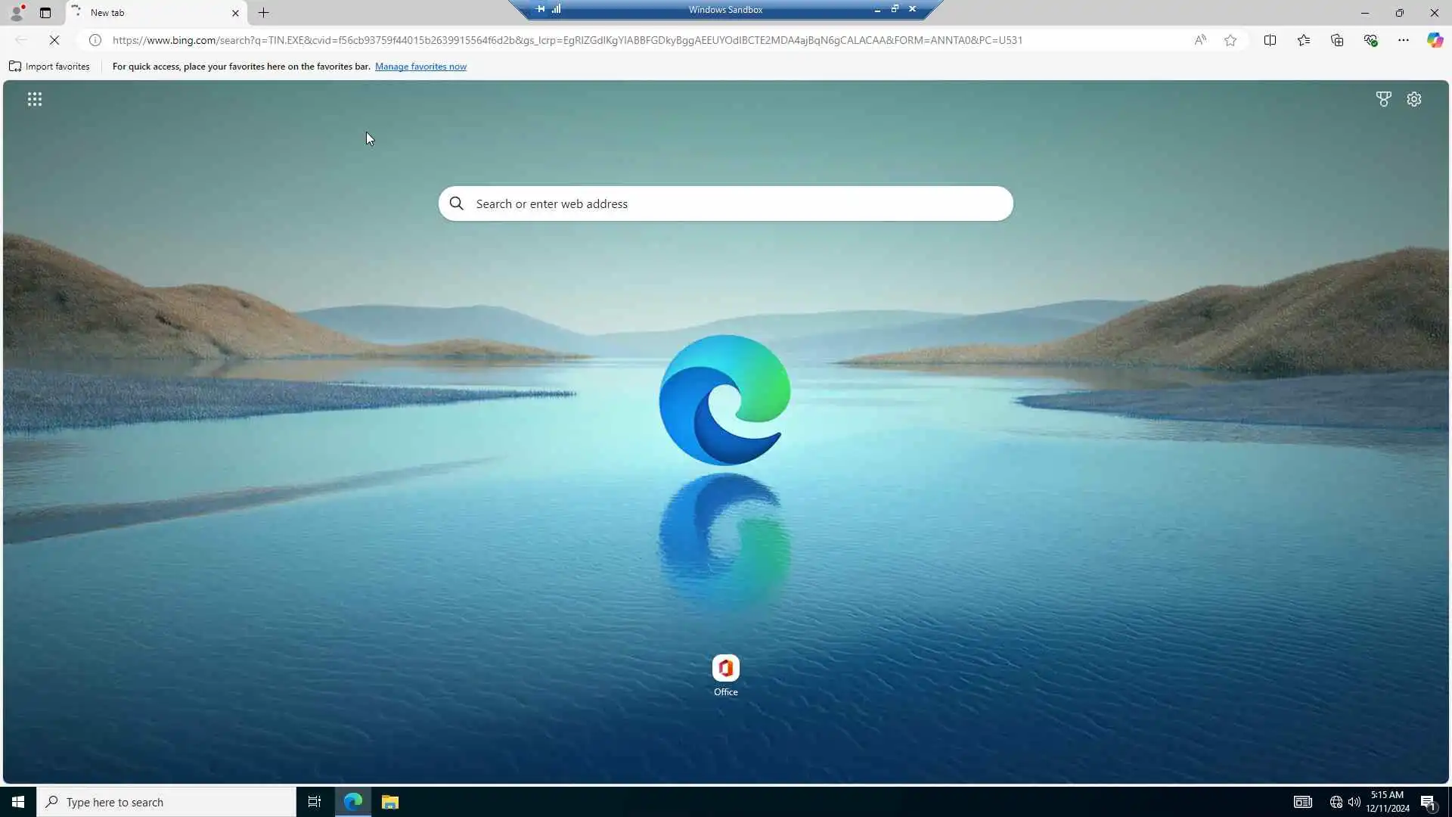This screenshot has height=817, width=1452.
Task: Click Manage favorites now link
Action: click(x=420, y=67)
